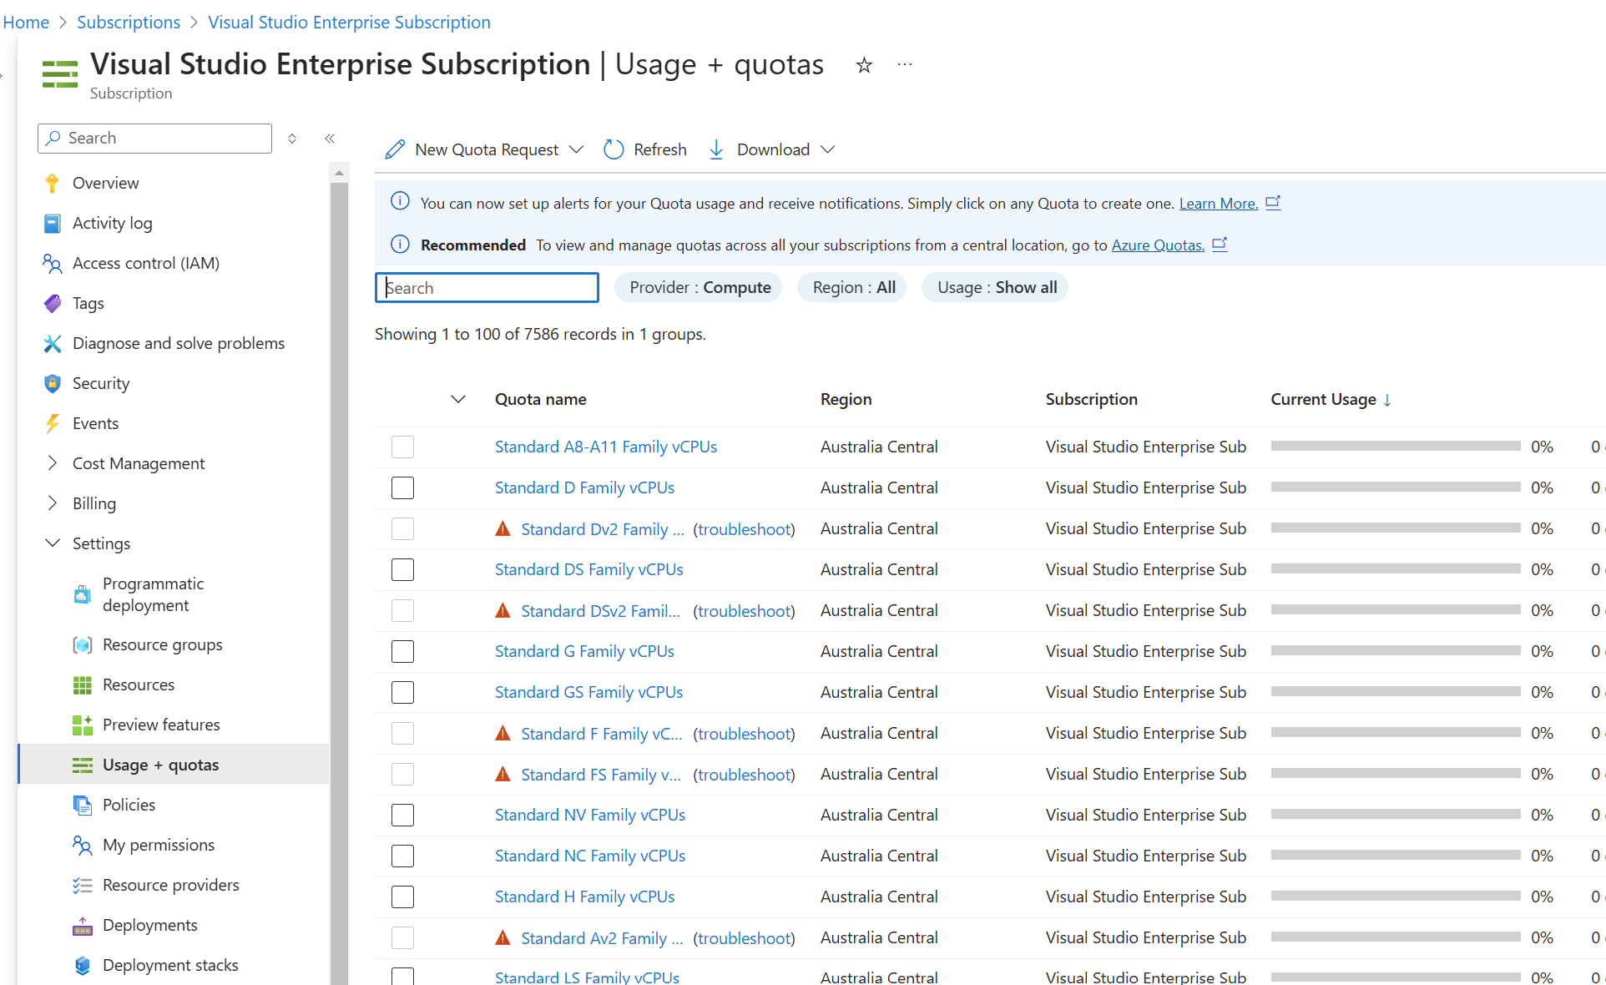Click the Resources grid icon
The image size is (1606, 985).
point(82,684)
